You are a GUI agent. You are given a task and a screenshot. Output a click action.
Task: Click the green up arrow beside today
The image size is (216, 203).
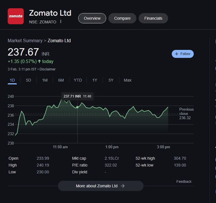pos(39,61)
